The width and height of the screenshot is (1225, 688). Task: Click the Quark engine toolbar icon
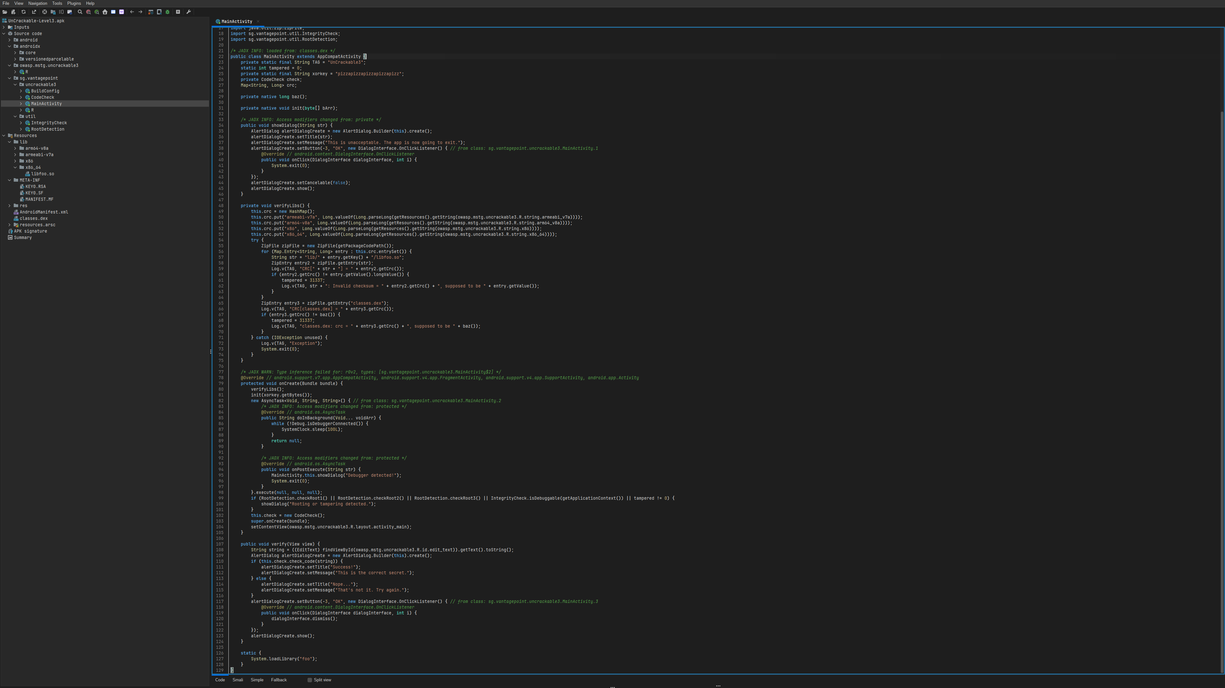click(x=159, y=12)
